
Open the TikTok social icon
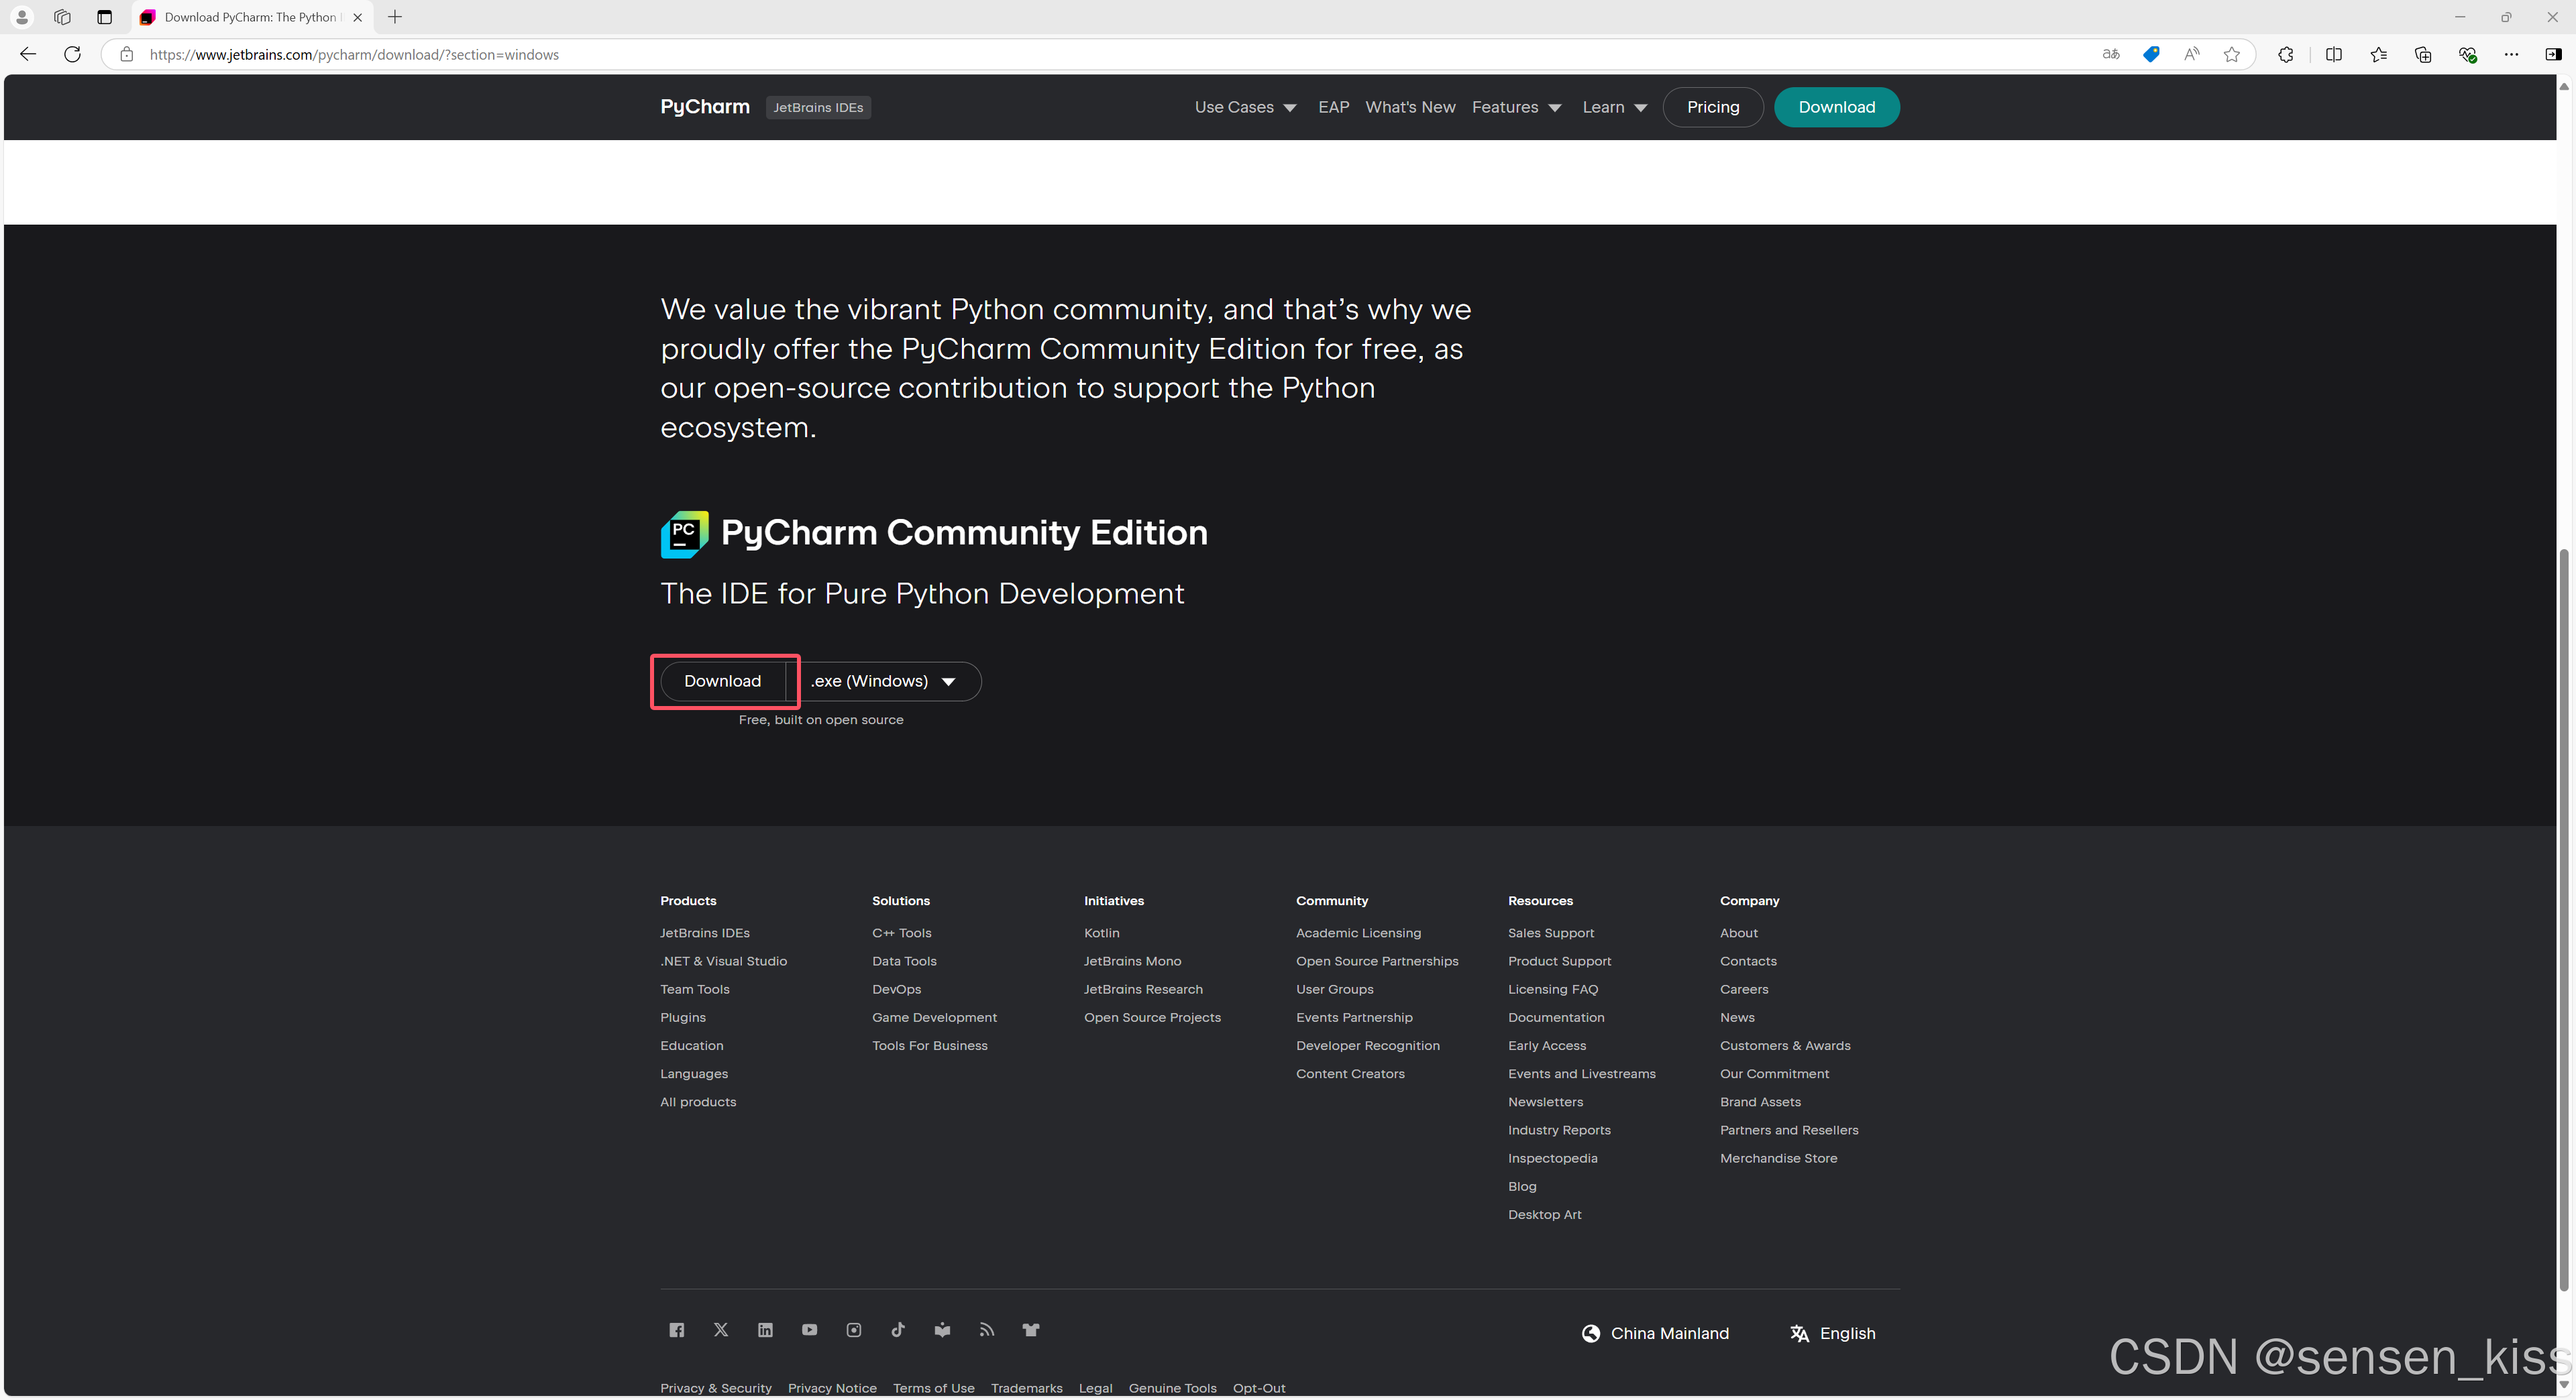click(898, 1330)
